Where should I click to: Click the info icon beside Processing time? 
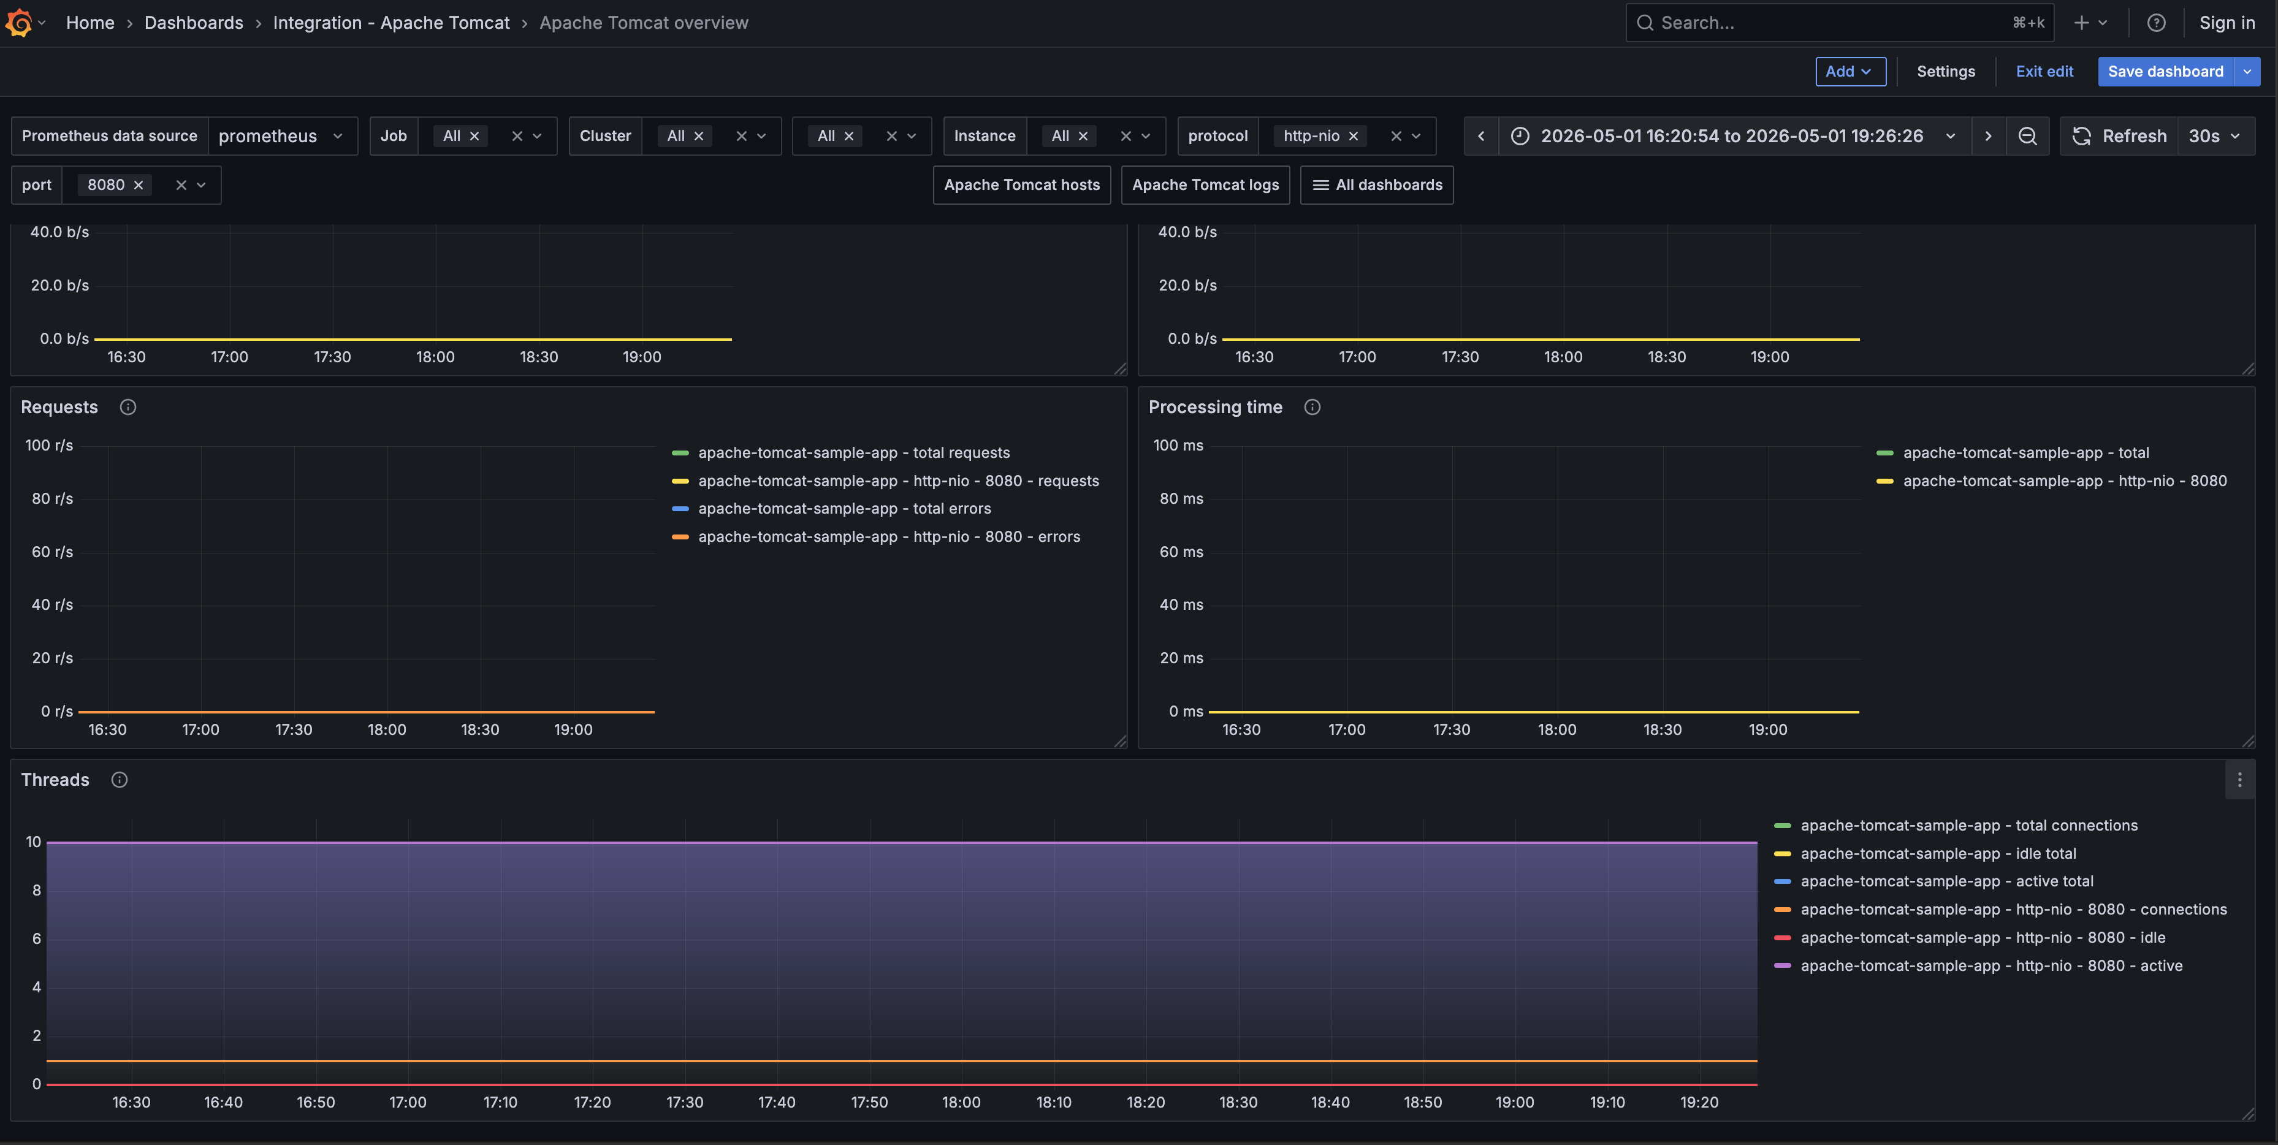[x=1312, y=408]
